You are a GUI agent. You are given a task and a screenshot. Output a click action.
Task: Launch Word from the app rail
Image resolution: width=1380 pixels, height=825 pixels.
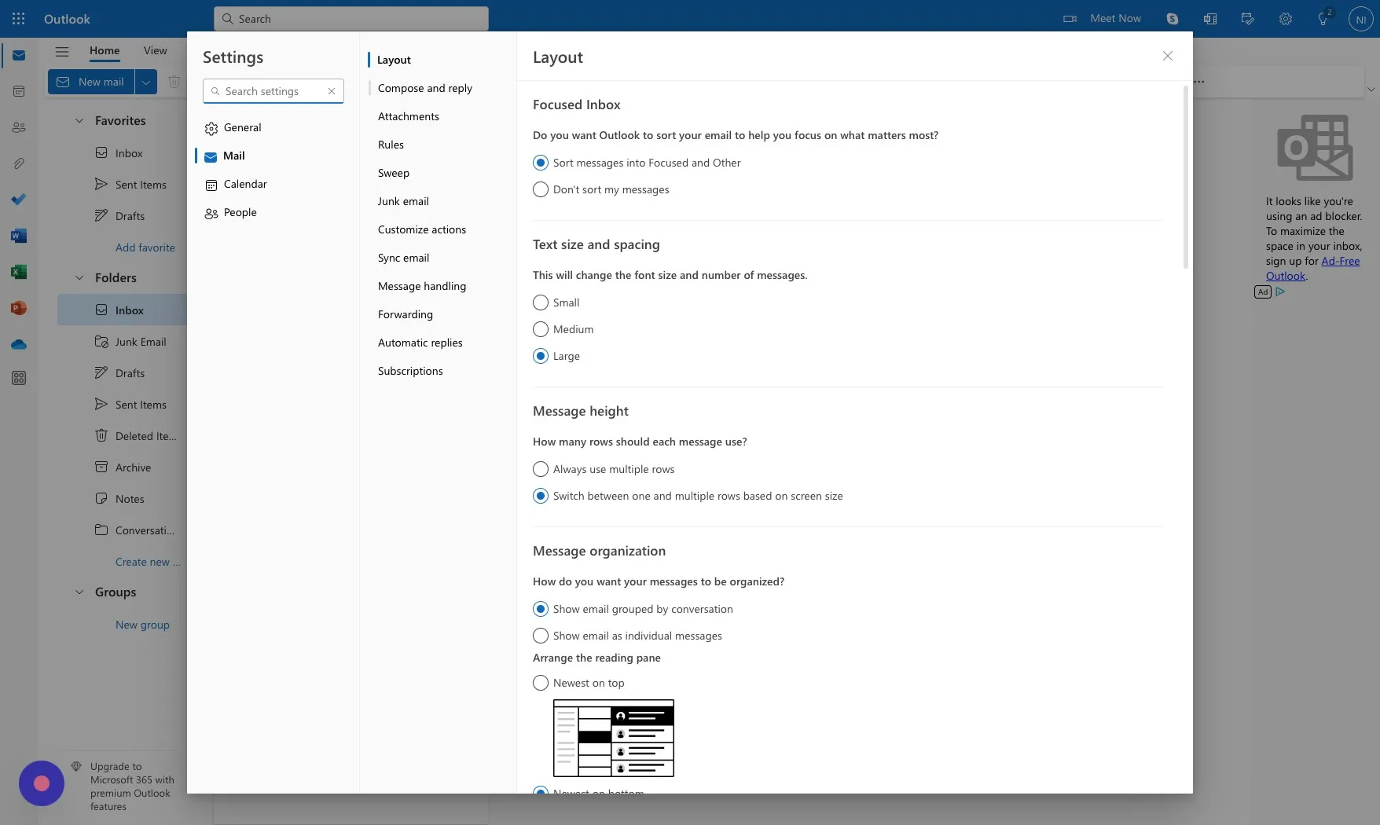point(19,236)
